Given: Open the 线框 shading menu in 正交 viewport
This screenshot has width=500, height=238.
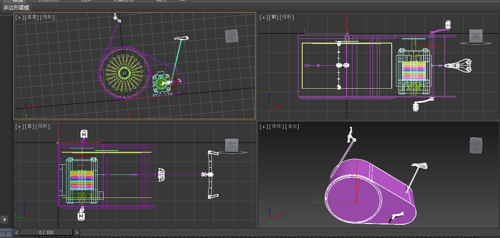Looking at the screenshot, I should click(x=47, y=17).
